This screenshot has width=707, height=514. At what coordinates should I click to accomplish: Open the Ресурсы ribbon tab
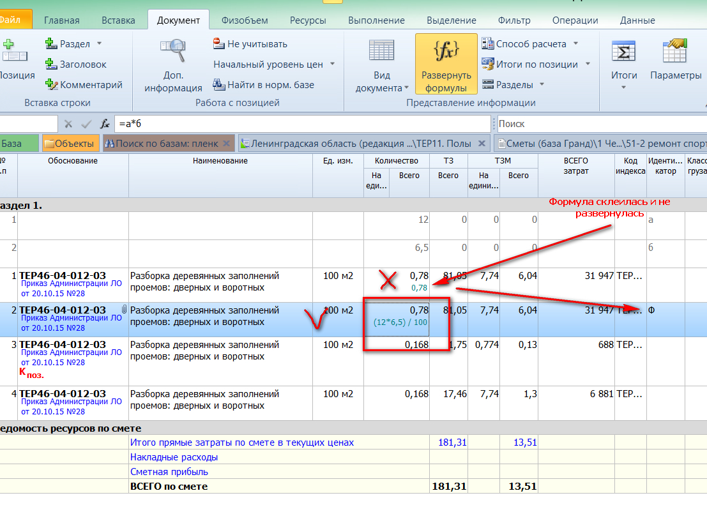click(x=308, y=20)
